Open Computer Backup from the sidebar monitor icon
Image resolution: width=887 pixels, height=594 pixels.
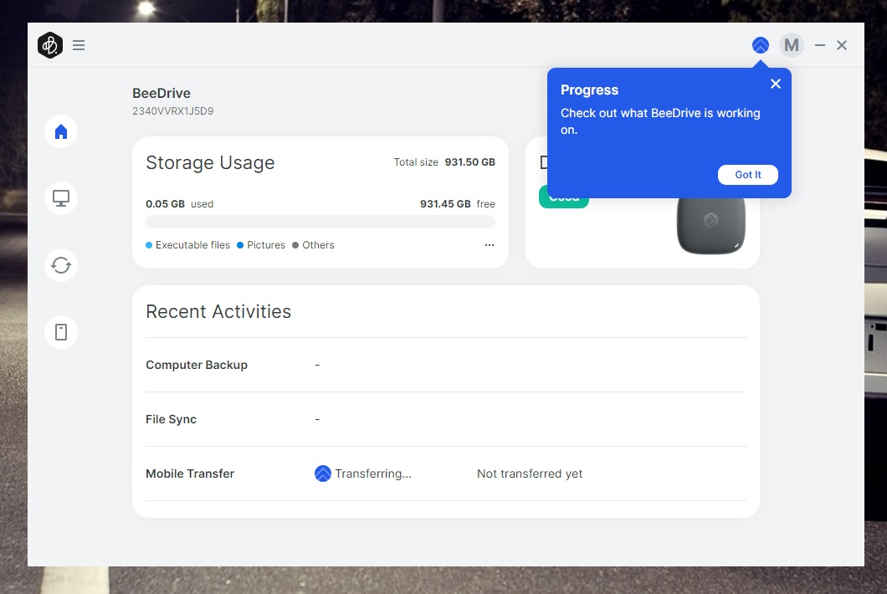61,198
